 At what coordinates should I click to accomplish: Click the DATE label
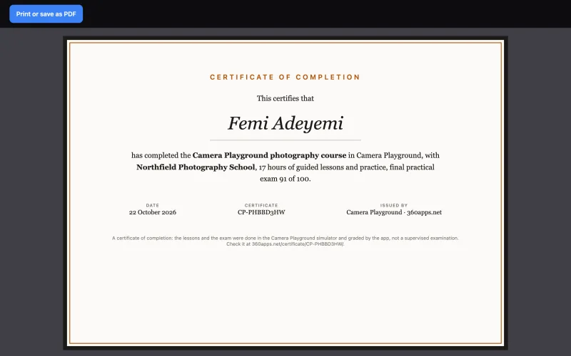point(153,205)
